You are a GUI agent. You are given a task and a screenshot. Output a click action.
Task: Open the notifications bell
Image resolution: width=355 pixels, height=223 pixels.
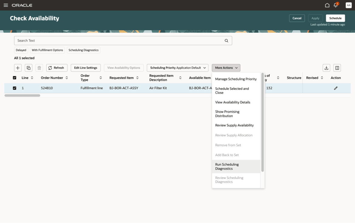(336, 5)
